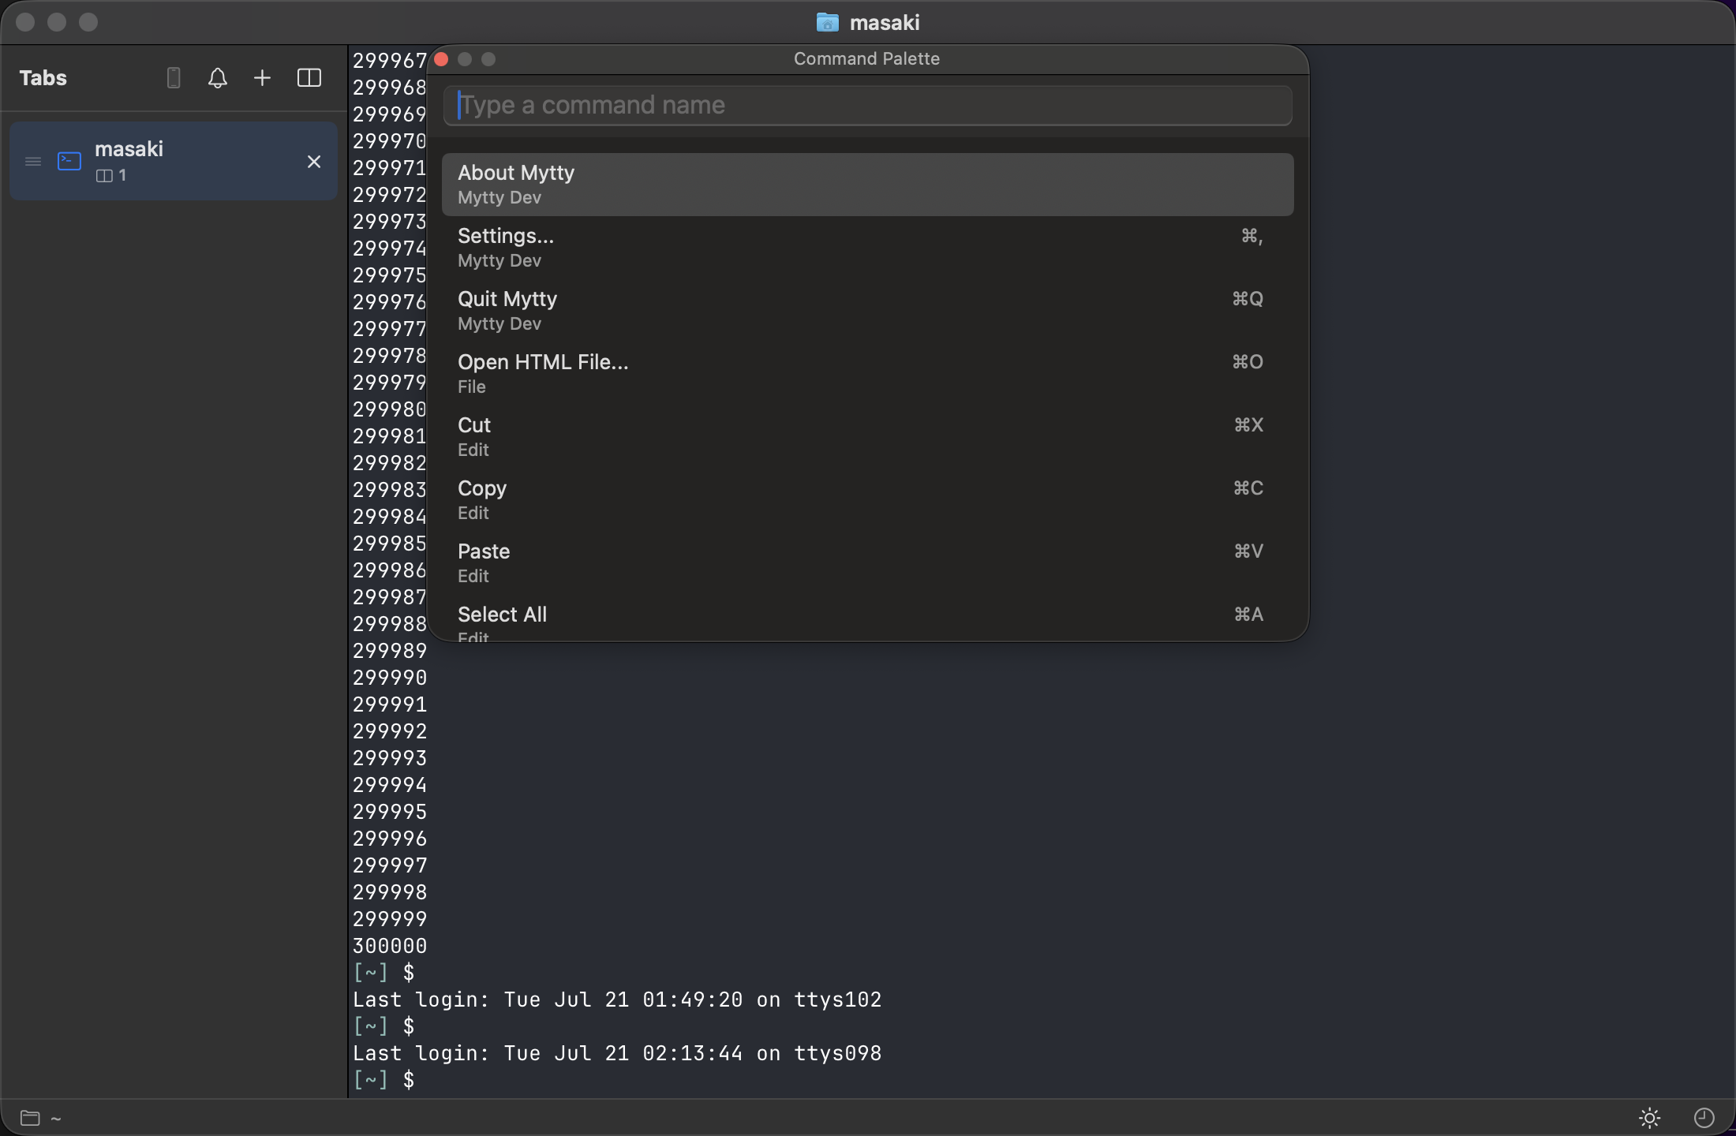Image resolution: width=1736 pixels, height=1136 pixels.
Task: Open notifications bell in Tabs sidebar
Action: pos(218,77)
